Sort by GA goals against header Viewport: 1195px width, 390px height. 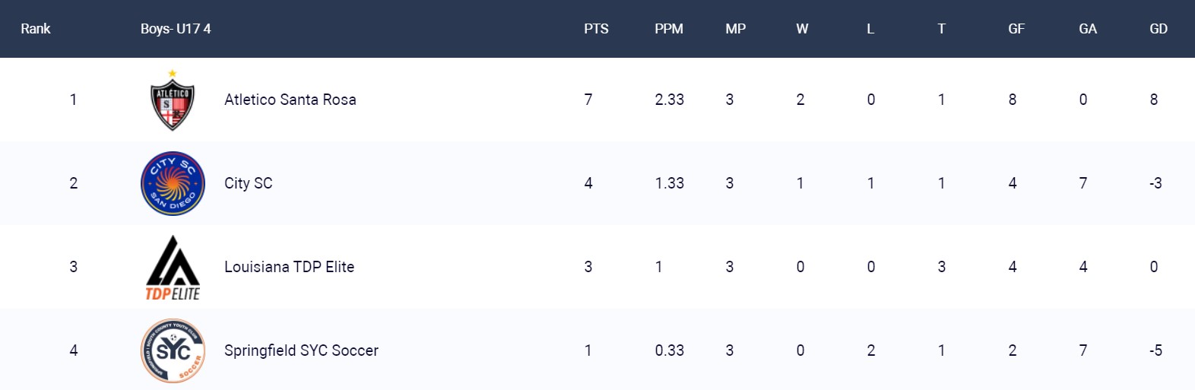click(x=1088, y=29)
